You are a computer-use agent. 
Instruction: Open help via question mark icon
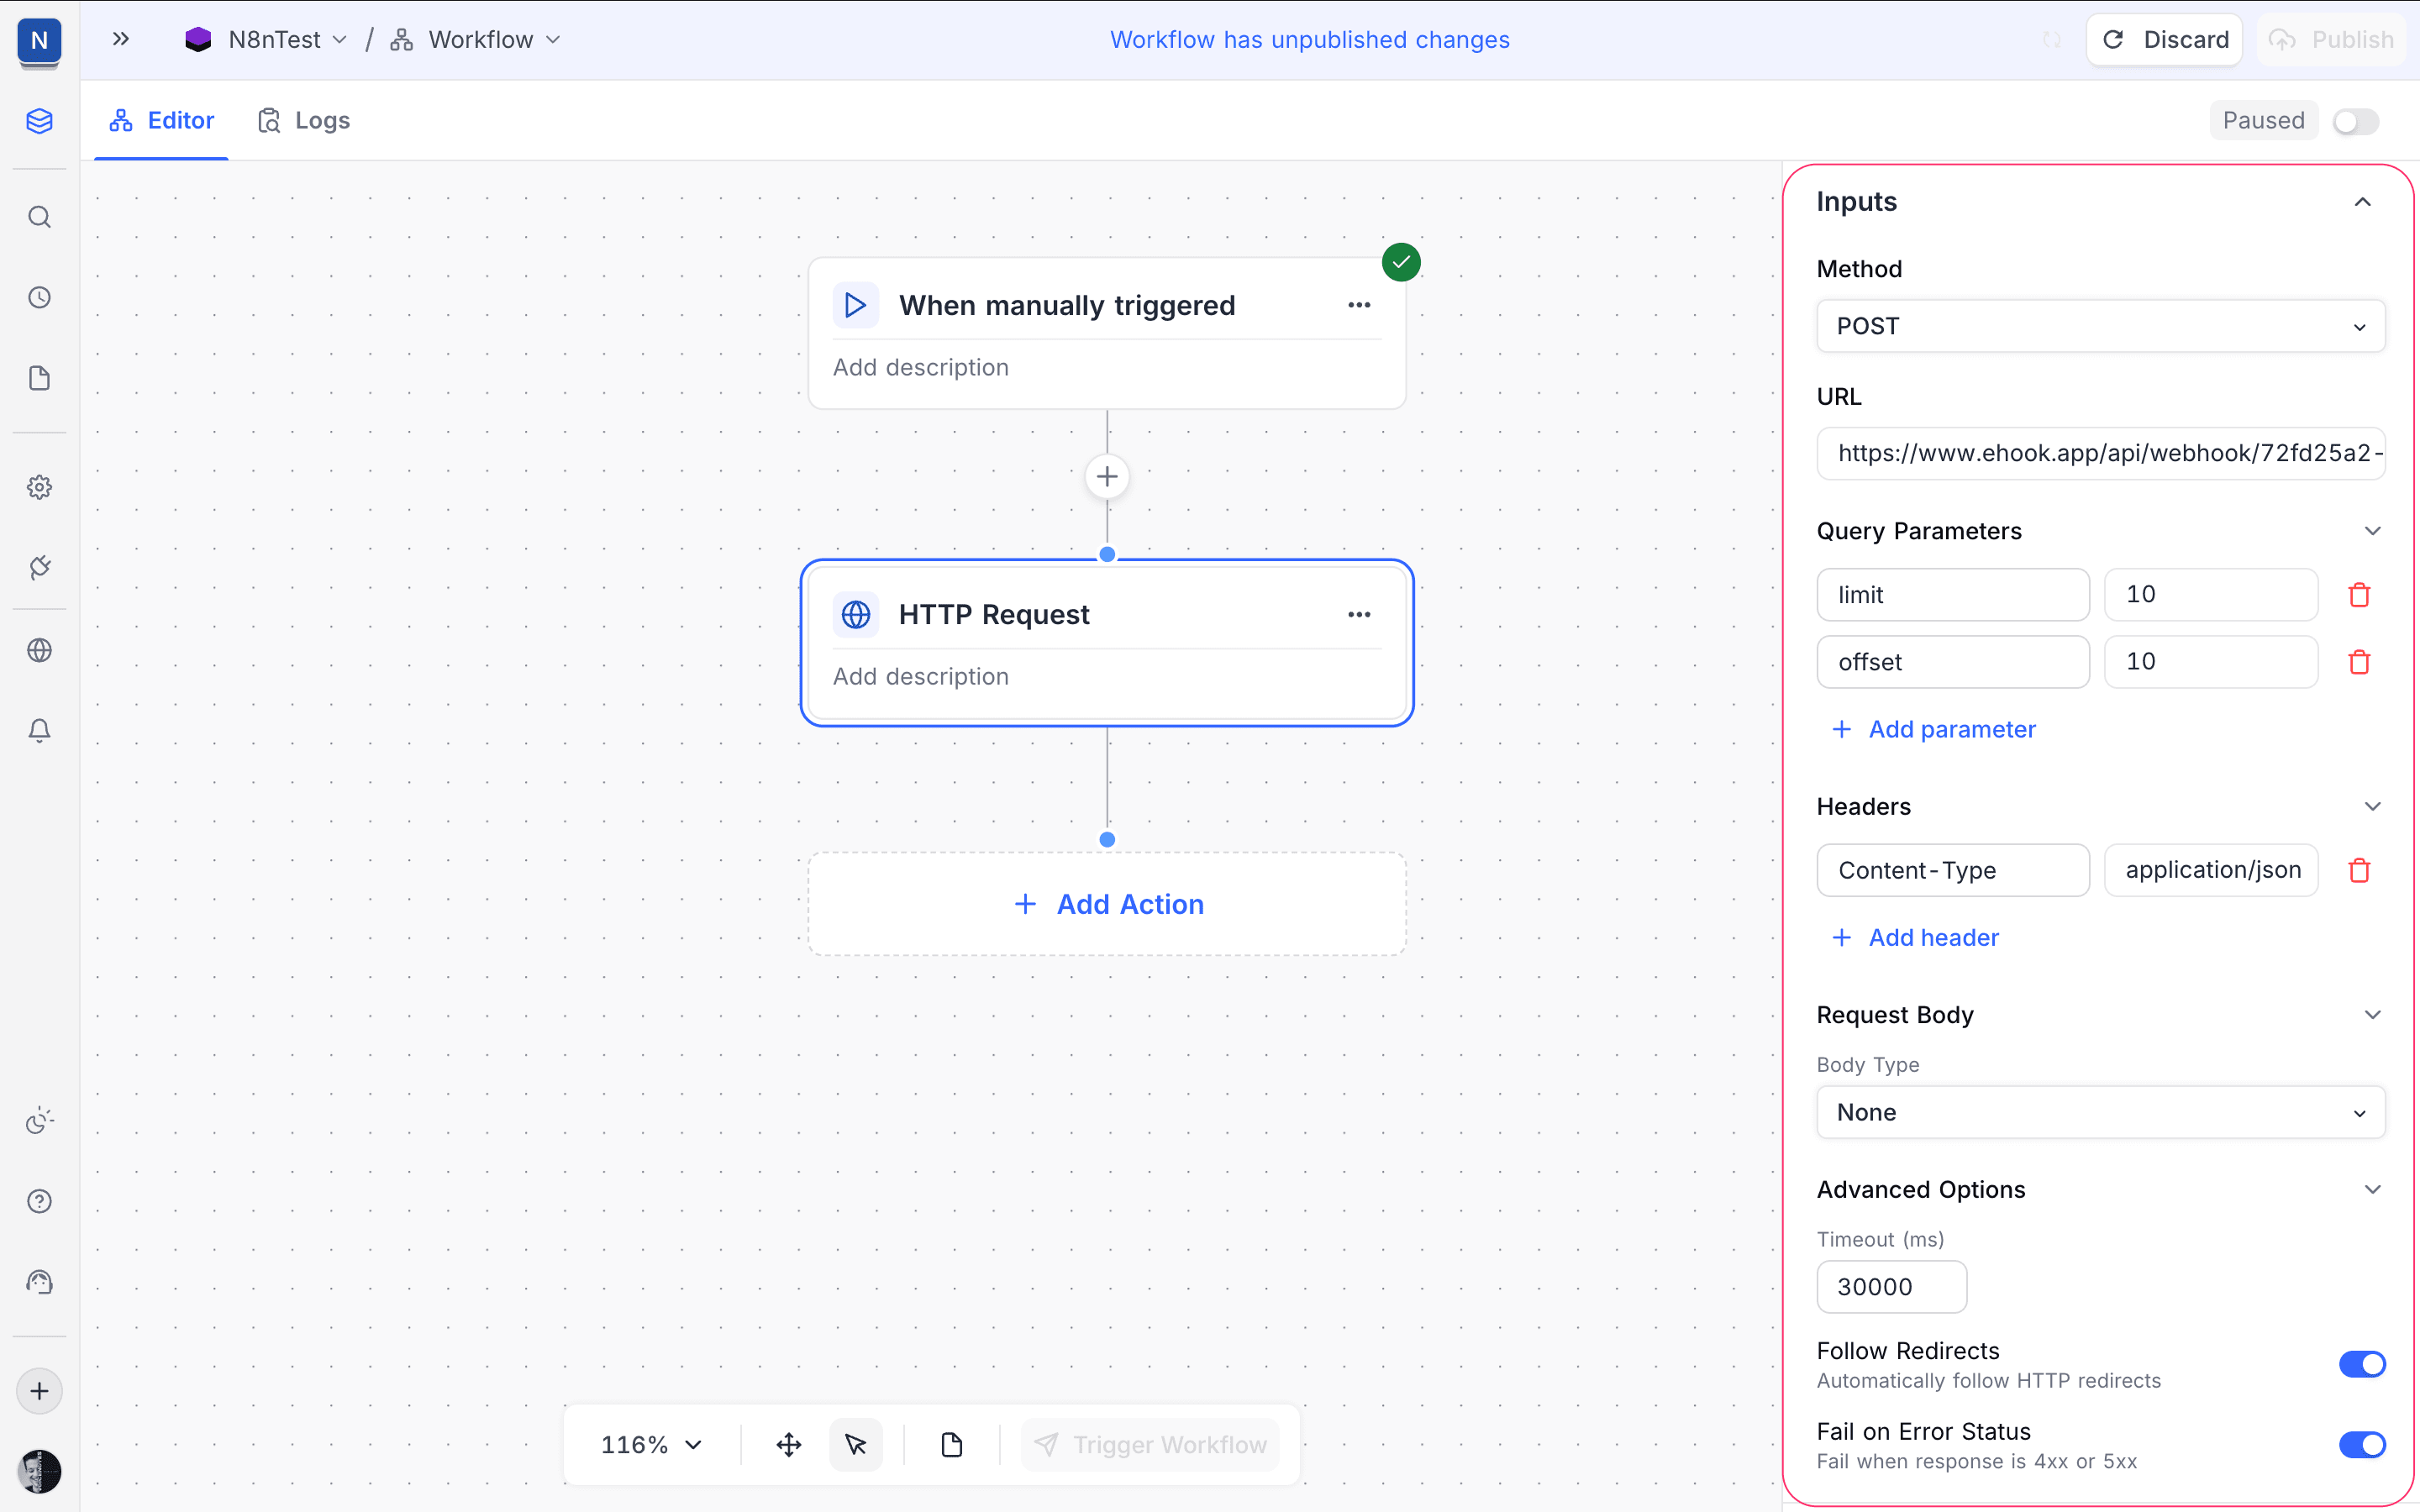click(x=39, y=1201)
